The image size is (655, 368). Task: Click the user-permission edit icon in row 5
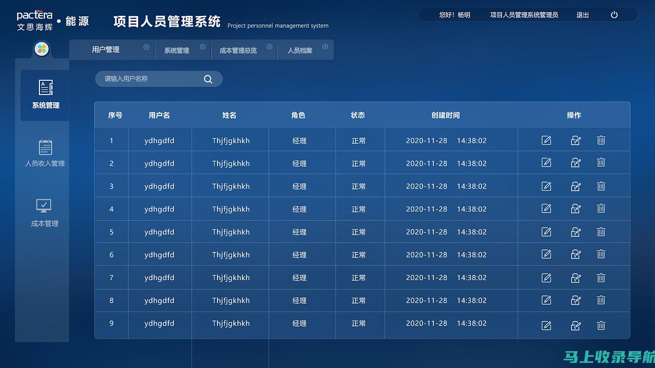[x=576, y=232]
